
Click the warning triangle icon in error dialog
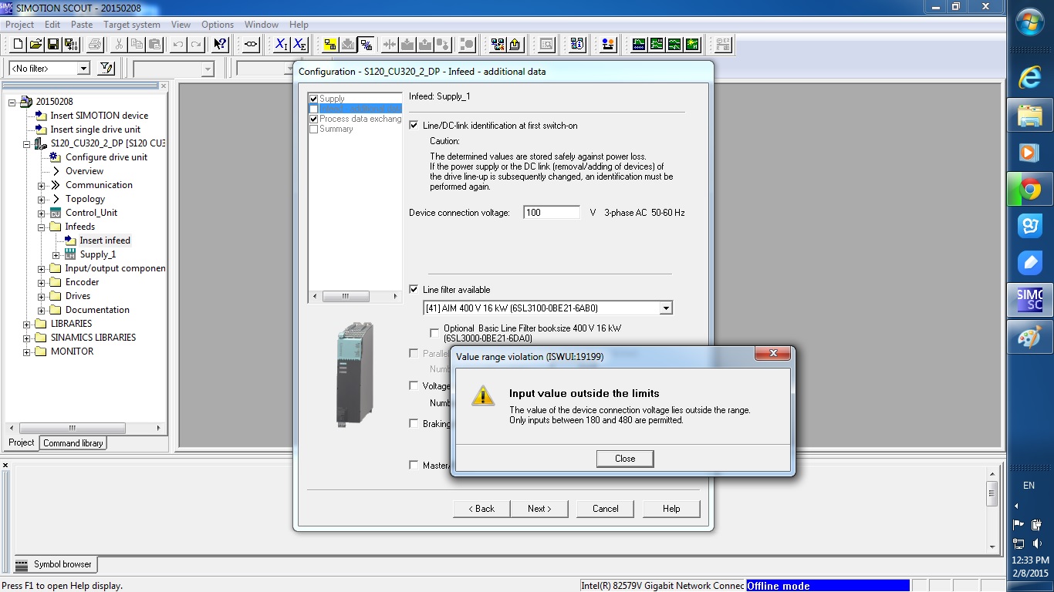(x=483, y=395)
